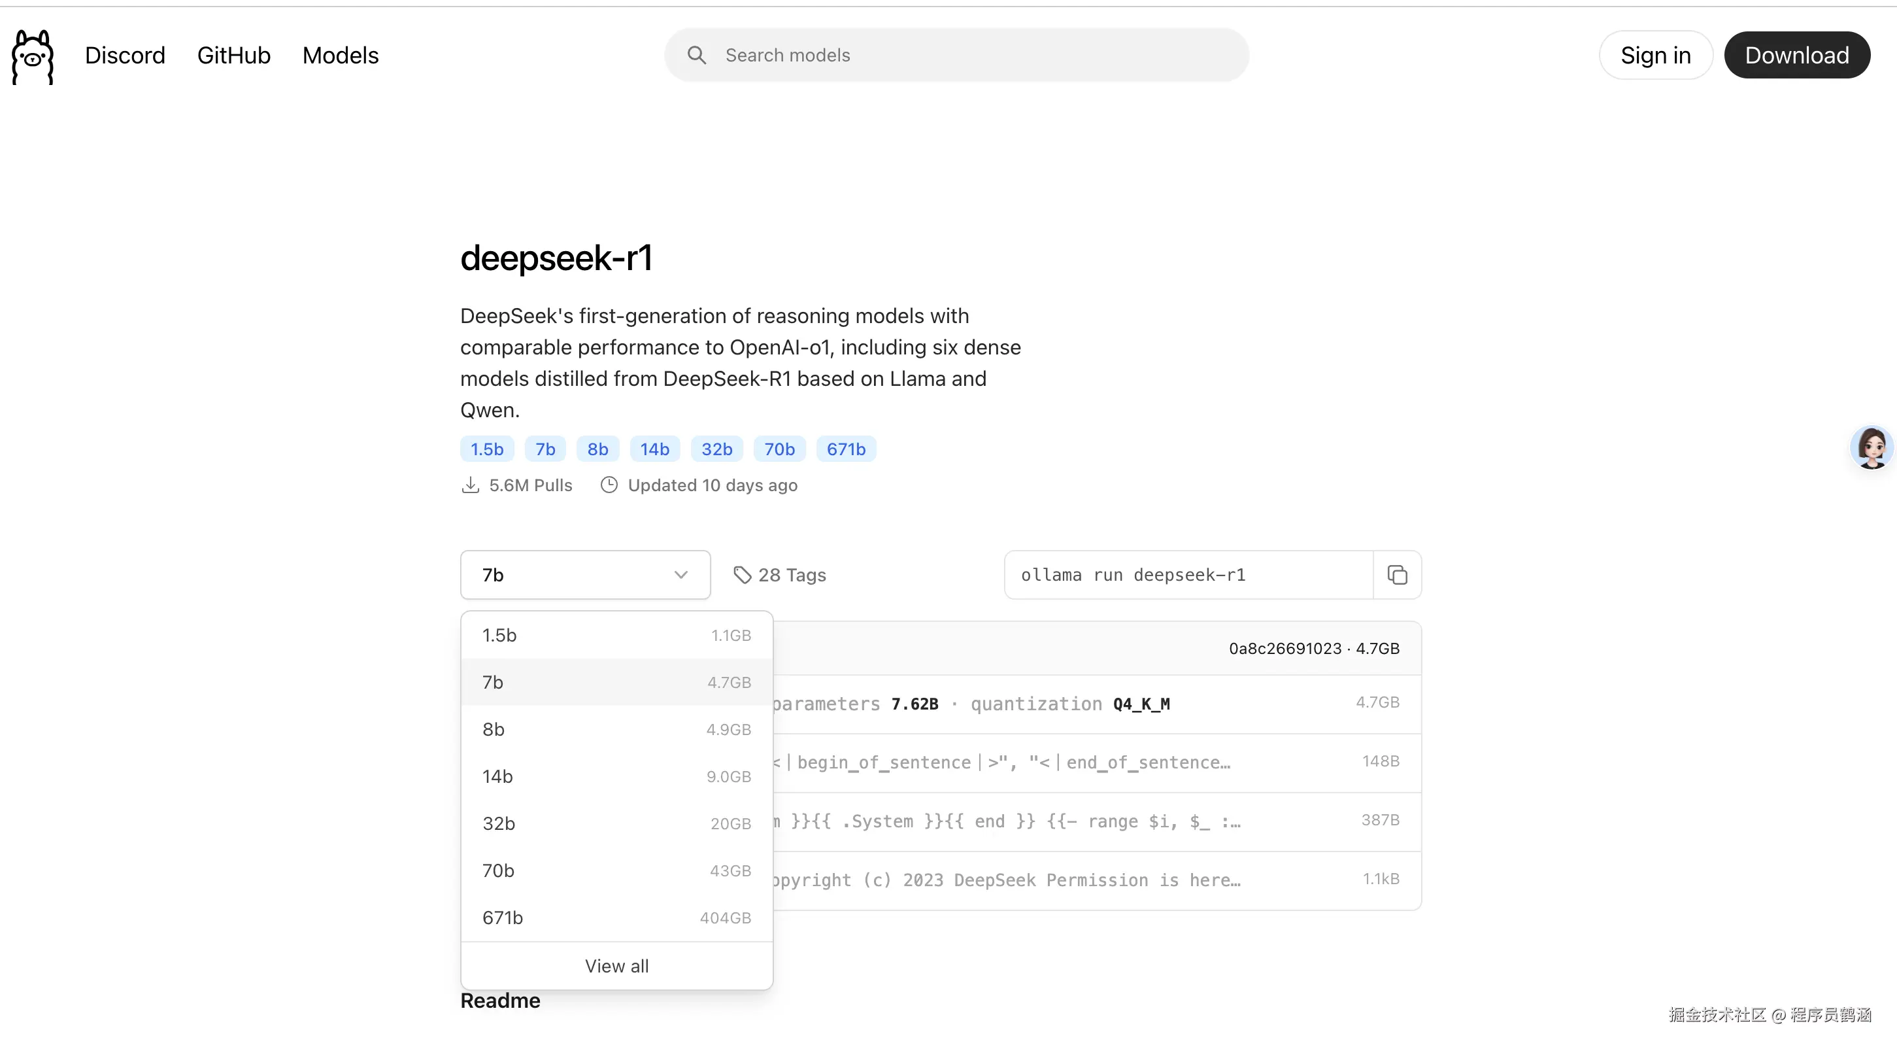Click the ollama run deepseek-r1 command field
This screenshot has height=1049, width=1897.
[1187, 575]
